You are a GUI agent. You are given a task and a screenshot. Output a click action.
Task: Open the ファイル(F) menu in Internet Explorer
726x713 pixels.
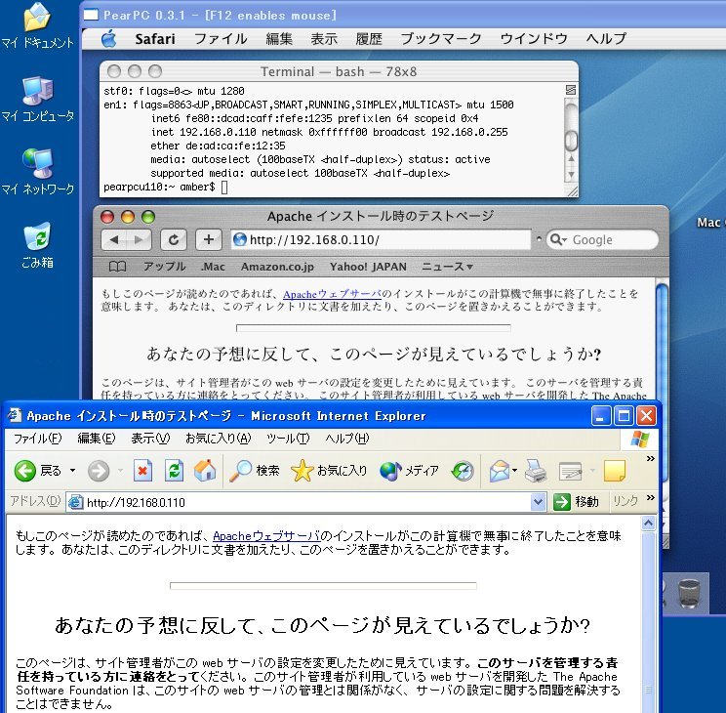37,439
